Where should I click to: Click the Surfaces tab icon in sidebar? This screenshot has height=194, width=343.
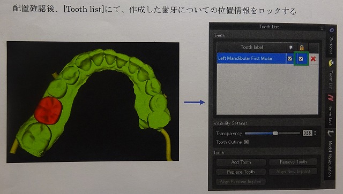point(332,30)
